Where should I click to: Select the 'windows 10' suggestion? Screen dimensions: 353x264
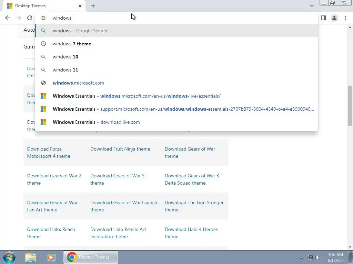click(177, 57)
